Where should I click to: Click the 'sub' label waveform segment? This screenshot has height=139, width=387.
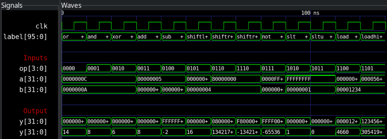tap(173, 37)
